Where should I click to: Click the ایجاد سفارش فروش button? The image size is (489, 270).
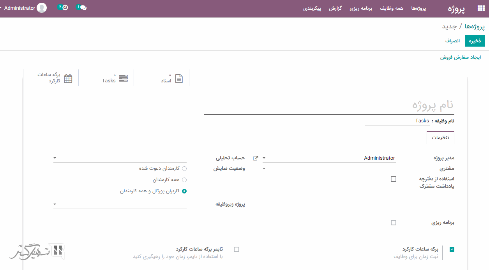pyautogui.click(x=461, y=57)
